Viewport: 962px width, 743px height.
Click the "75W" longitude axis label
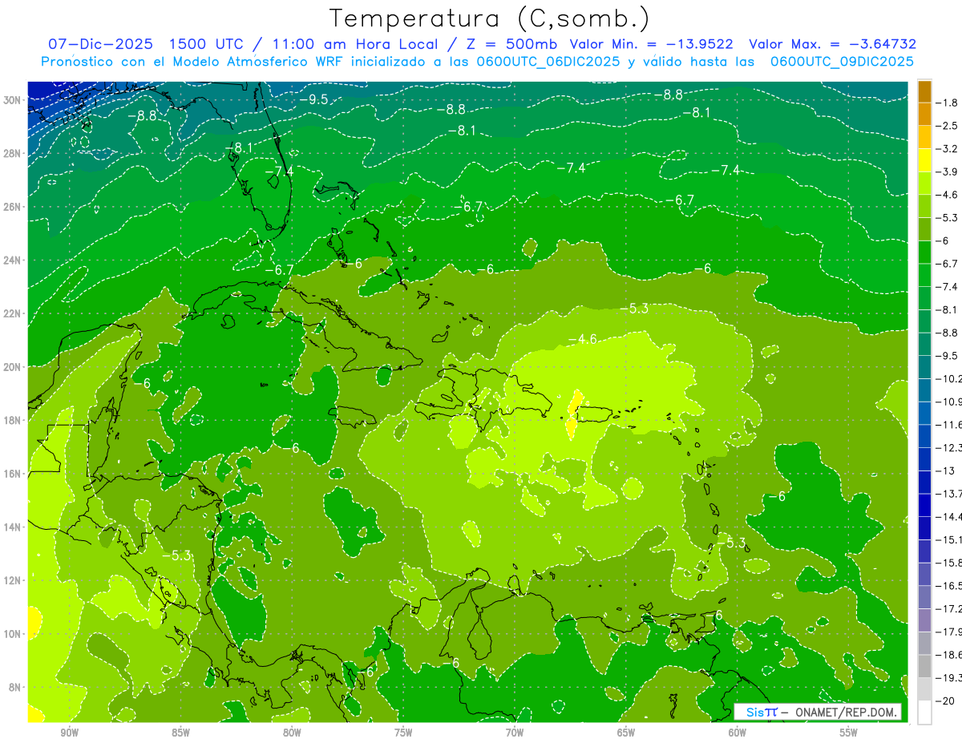[403, 733]
